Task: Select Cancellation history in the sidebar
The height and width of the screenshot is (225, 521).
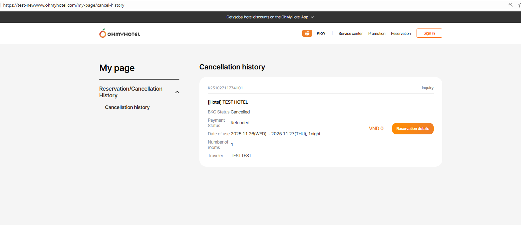Action: pyautogui.click(x=127, y=107)
